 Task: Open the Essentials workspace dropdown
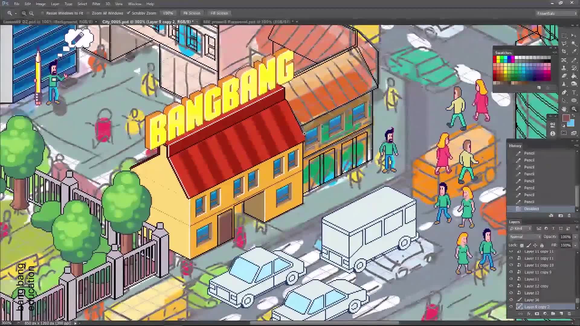click(x=556, y=14)
